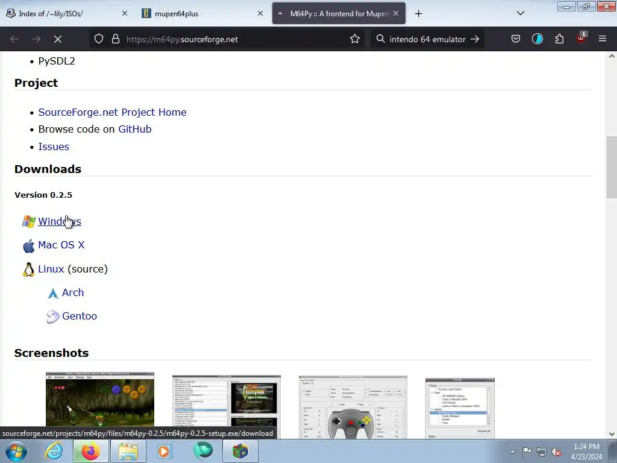
Task: Open the Linux source download link
Action: tap(51, 269)
